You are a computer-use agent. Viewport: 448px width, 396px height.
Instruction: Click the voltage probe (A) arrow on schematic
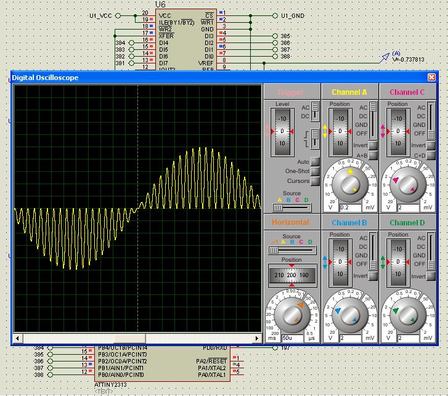[x=384, y=58]
